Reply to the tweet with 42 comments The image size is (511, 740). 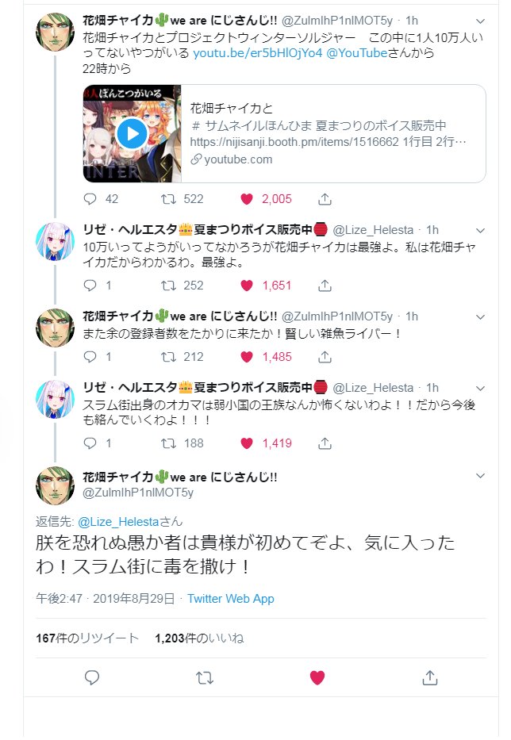coord(90,199)
